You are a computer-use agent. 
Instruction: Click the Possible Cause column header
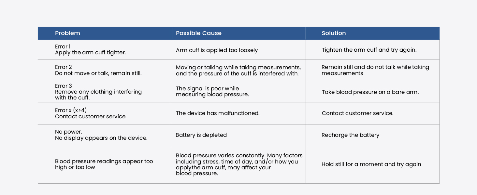point(239,33)
